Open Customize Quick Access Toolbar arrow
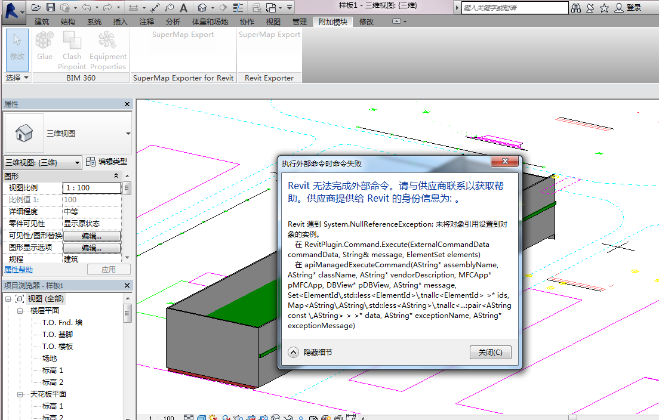This screenshot has width=659, height=420. pos(290,8)
